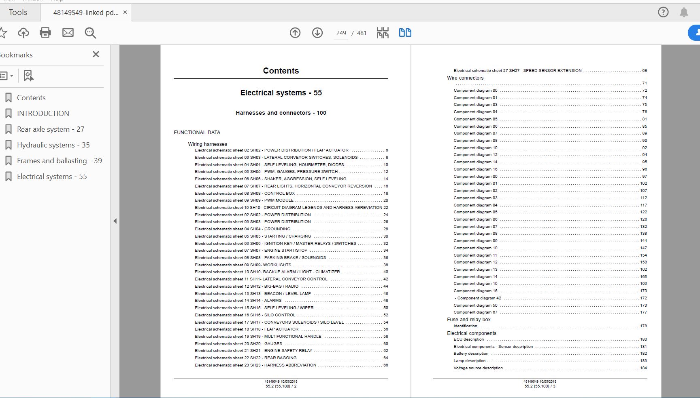Open the Tools tab
The image size is (700, 398).
pos(18,12)
